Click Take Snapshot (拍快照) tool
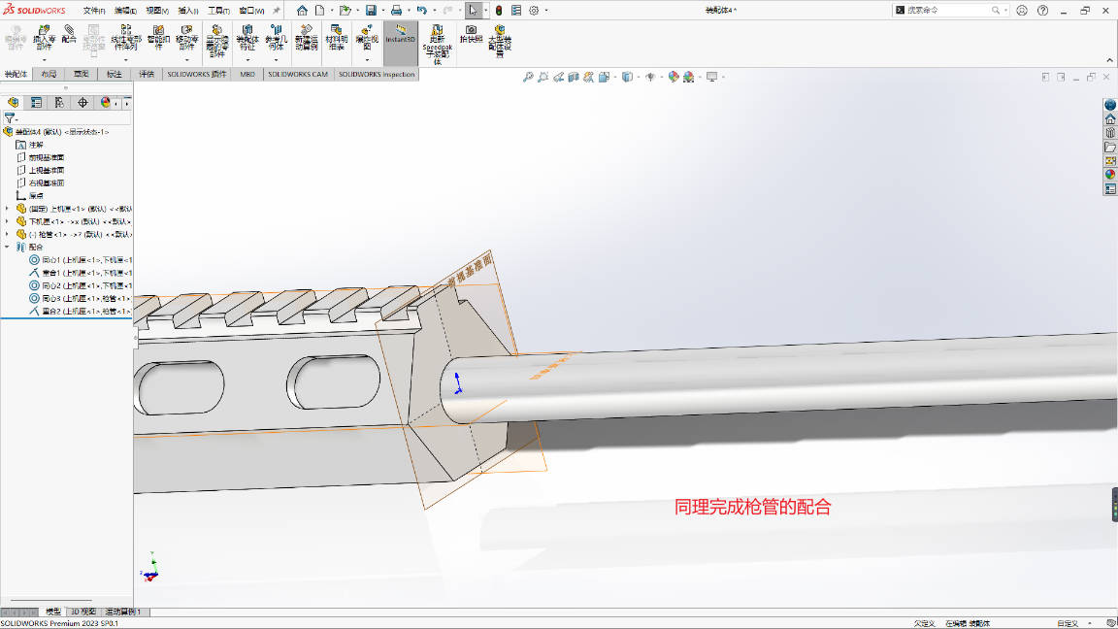 pos(471,34)
